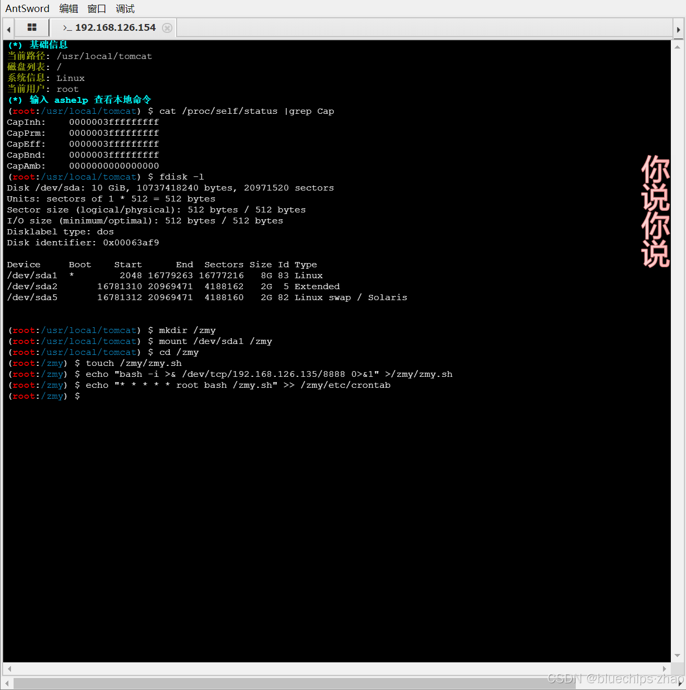Click the 'CapAmb:' line
This screenshot has height=690, width=686.
(83, 166)
